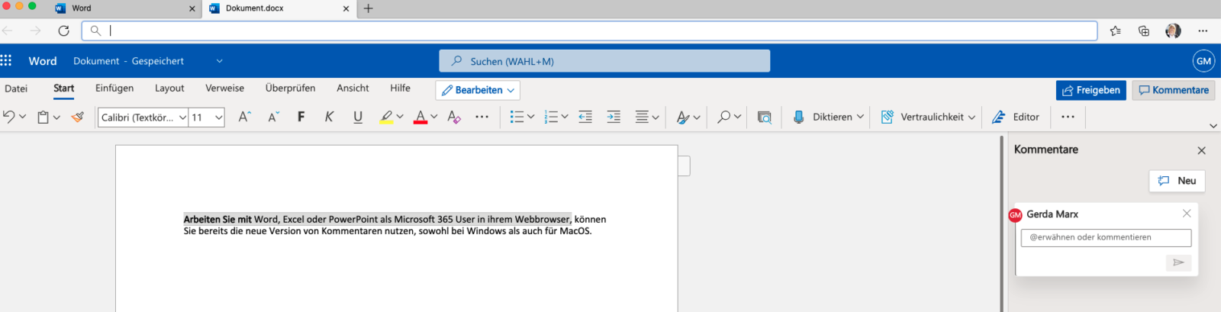
Task: Open GM account avatar
Action: click(x=1203, y=61)
